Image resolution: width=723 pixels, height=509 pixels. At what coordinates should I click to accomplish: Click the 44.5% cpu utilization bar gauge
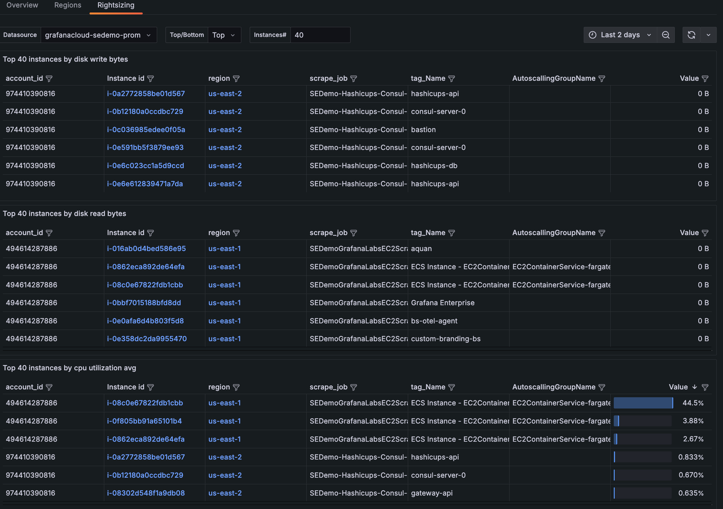point(643,403)
